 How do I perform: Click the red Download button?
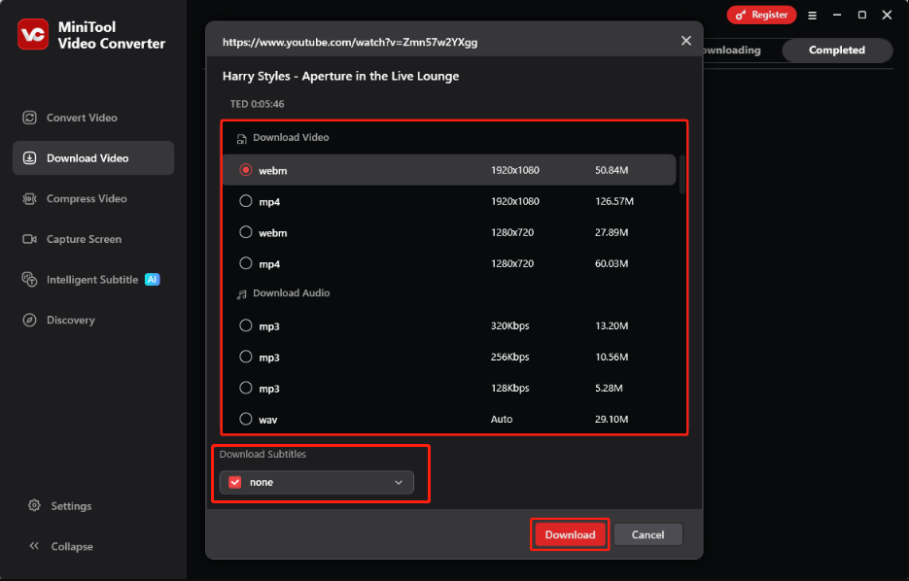[x=570, y=534]
